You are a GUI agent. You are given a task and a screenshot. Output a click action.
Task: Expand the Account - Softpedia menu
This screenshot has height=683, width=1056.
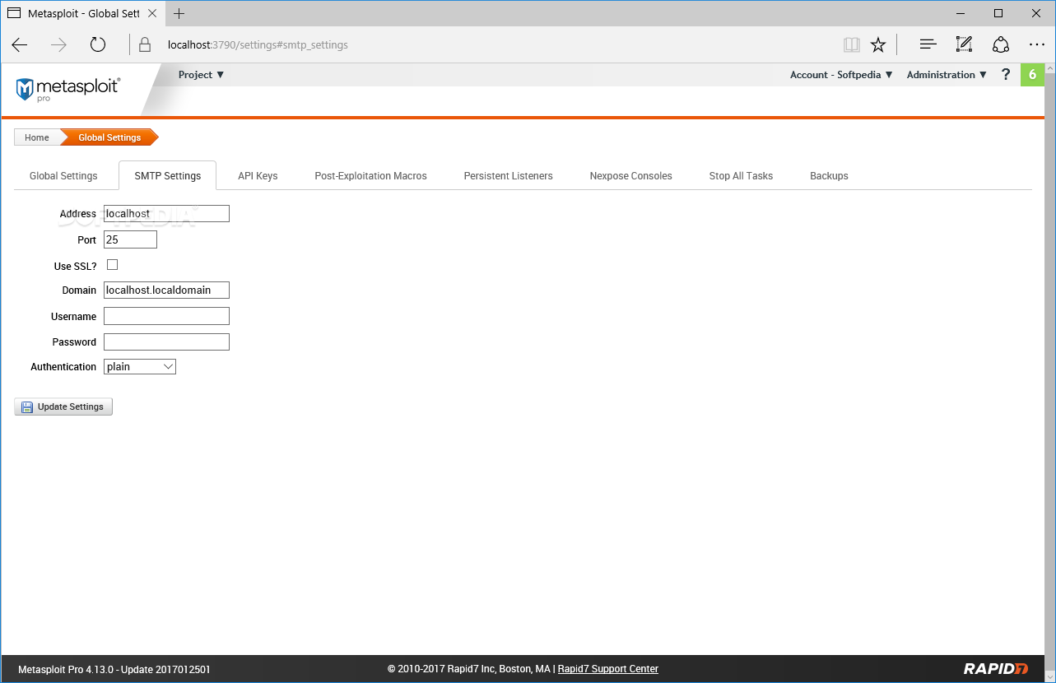point(841,75)
